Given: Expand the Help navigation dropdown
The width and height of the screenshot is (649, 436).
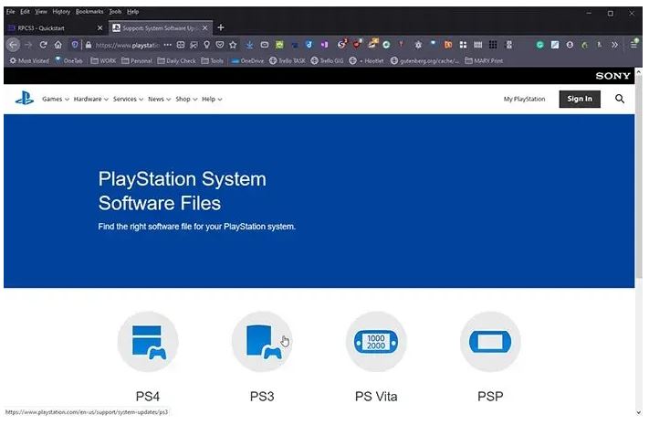Looking at the screenshot, I should (212, 99).
